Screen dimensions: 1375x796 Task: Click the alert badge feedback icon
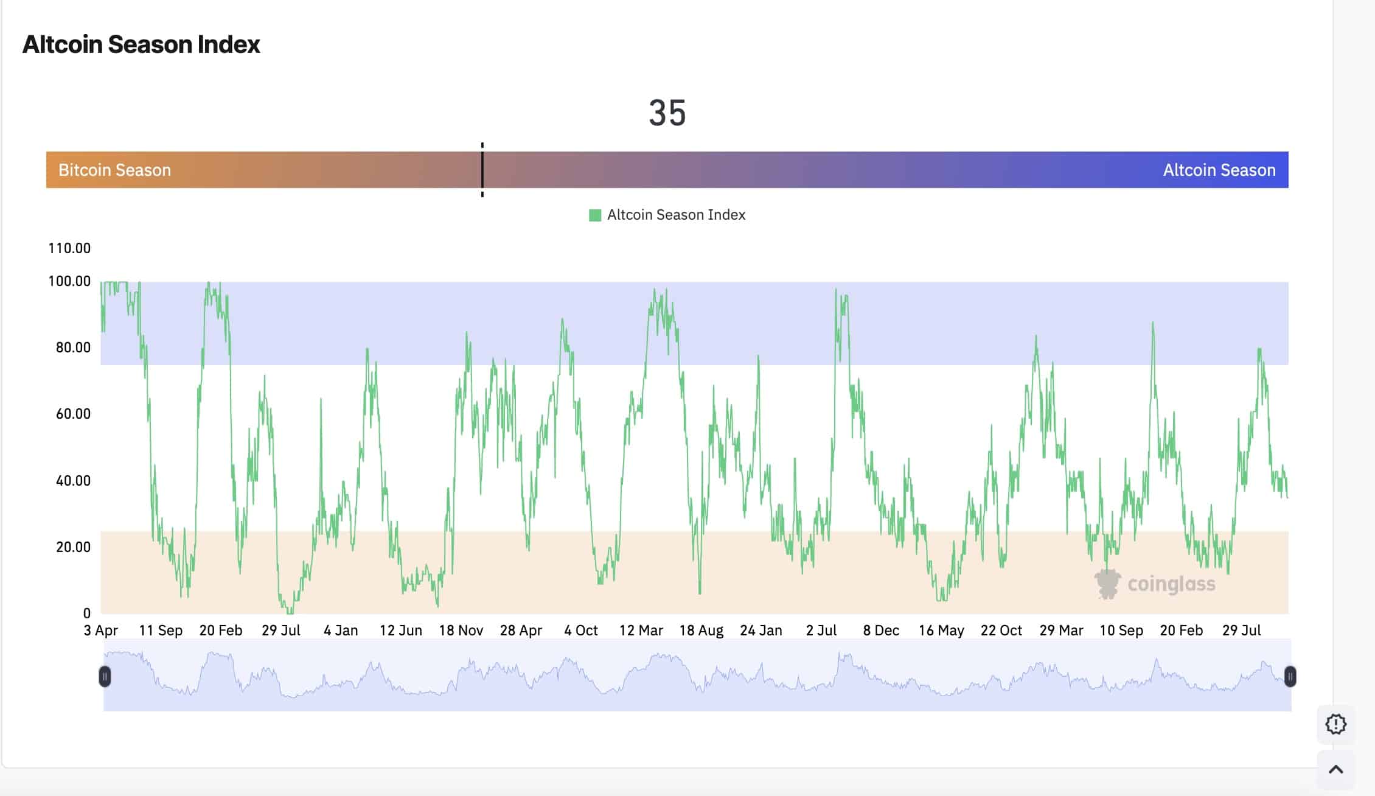(1335, 724)
